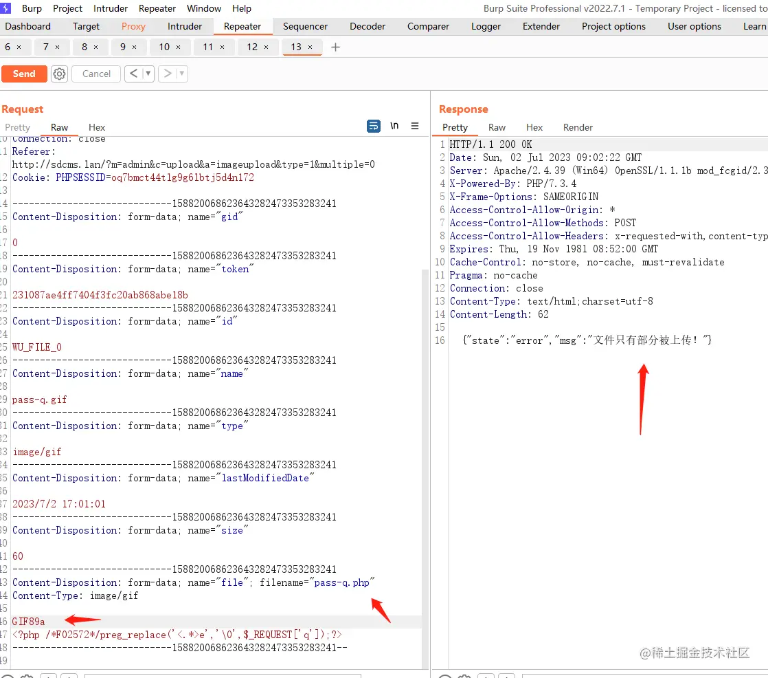Click the Content-Length: 62 response header
Screen dimensions: 768x678
499,314
